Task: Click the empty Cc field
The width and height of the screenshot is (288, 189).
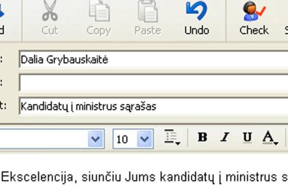Action: (x=153, y=82)
